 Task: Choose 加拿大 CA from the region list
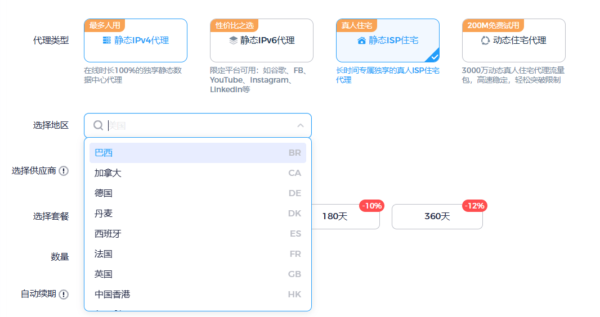(198, 173)
